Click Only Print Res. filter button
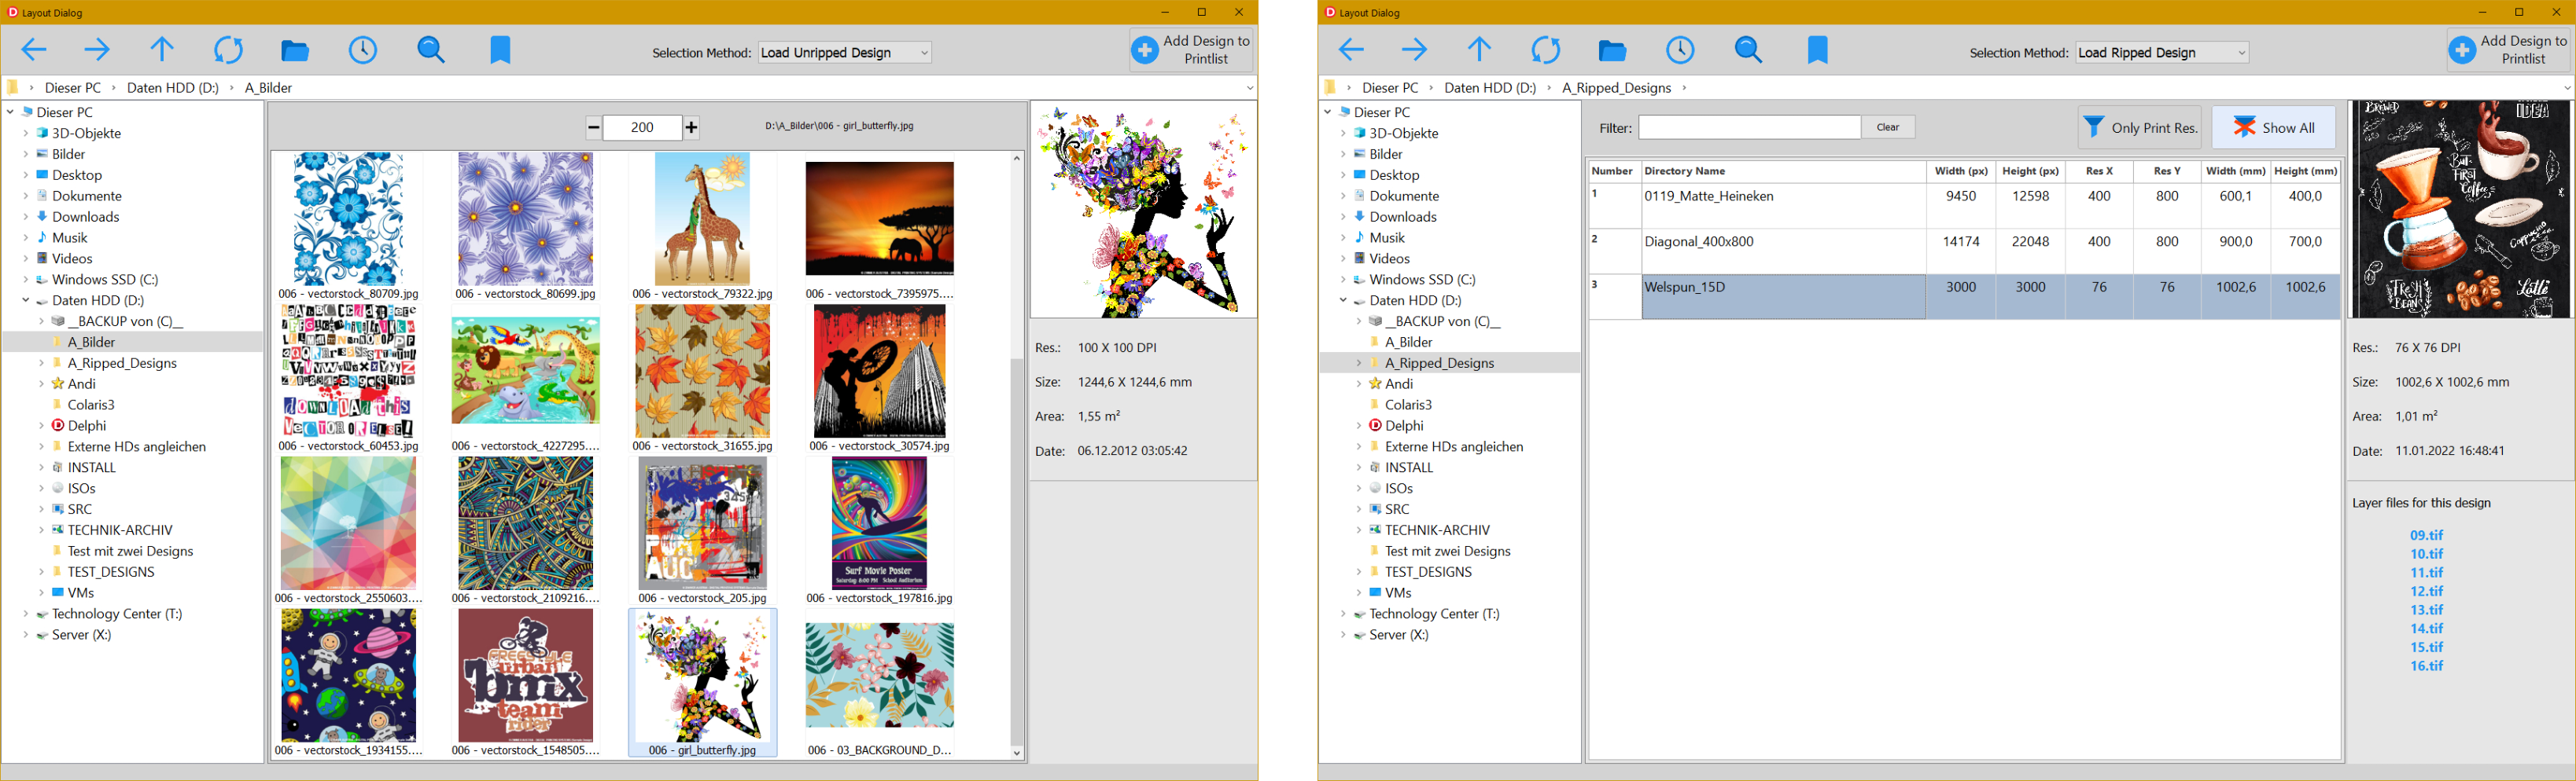Viewport: 2576px width, 781px height. 2139,128
